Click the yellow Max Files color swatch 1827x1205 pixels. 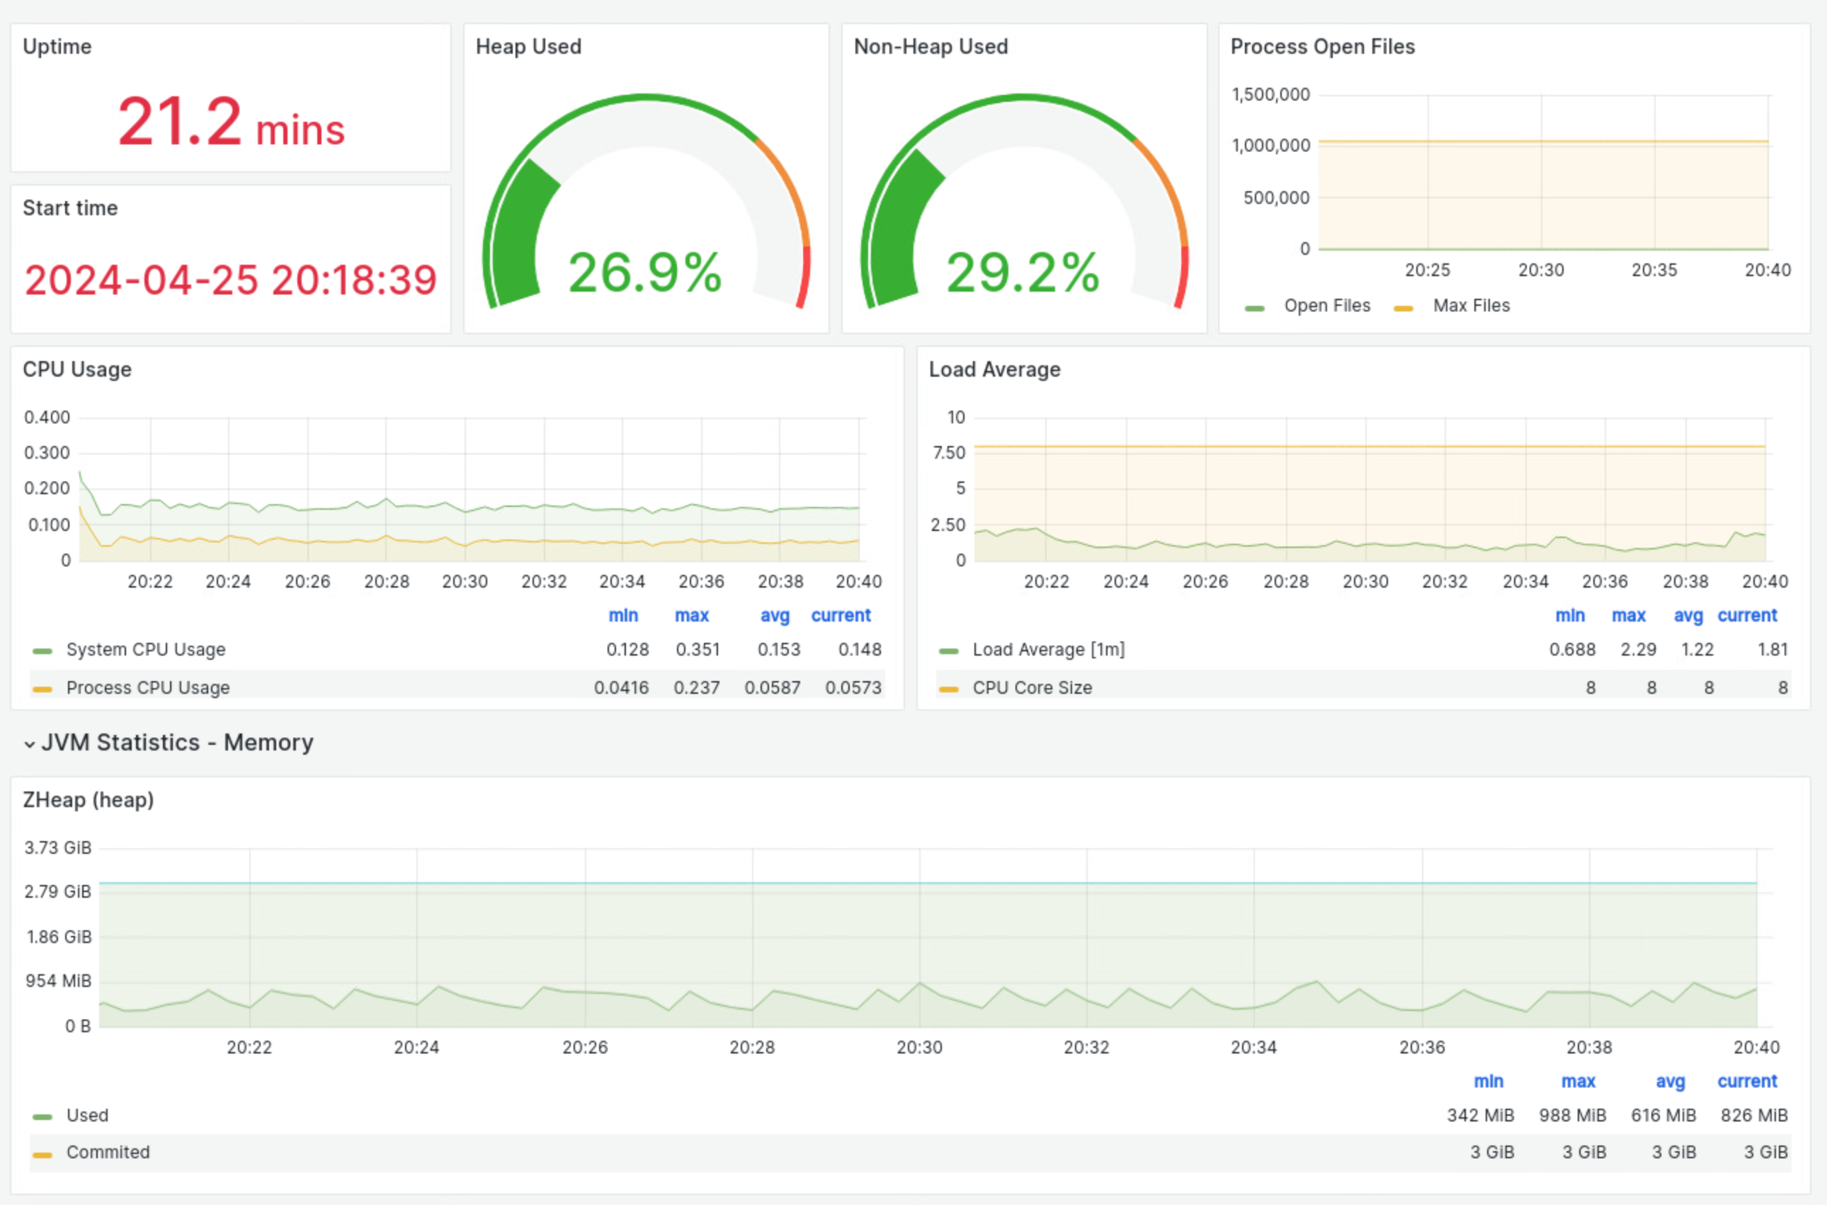(x=1404, y=308)
